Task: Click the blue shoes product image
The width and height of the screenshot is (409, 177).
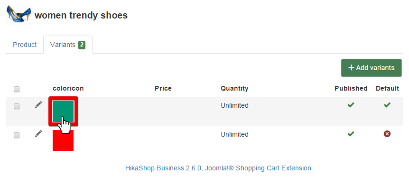Action: [x=19, y=14]
